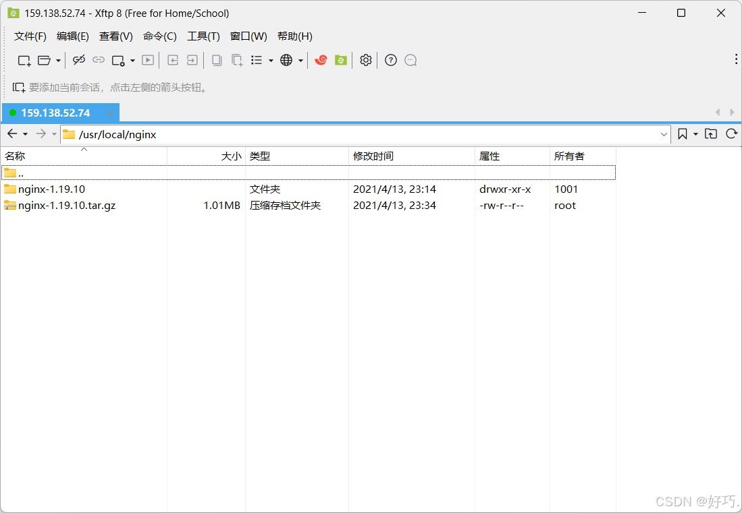Sort by the 类型 column header

(x=296, y=156)
